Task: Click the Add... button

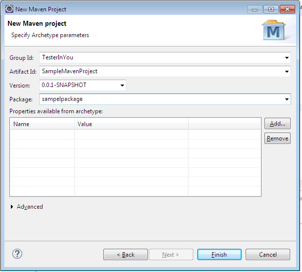Action: 277,123
